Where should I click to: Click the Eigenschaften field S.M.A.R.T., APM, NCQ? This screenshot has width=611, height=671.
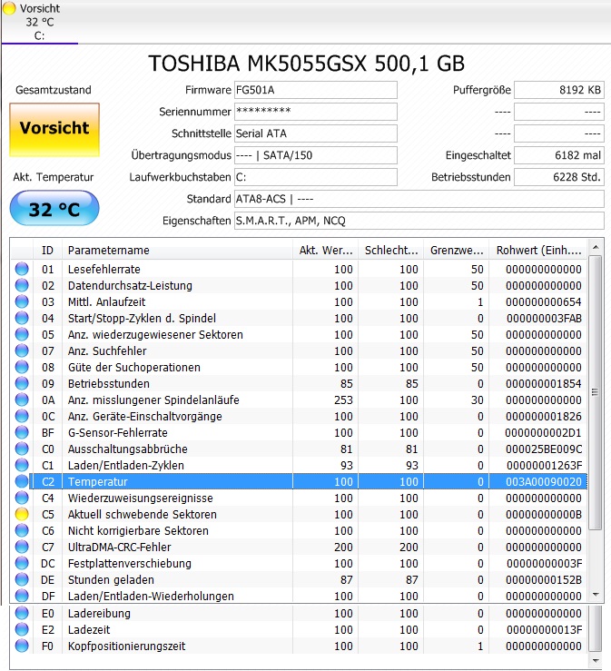[x=419, y=221]
